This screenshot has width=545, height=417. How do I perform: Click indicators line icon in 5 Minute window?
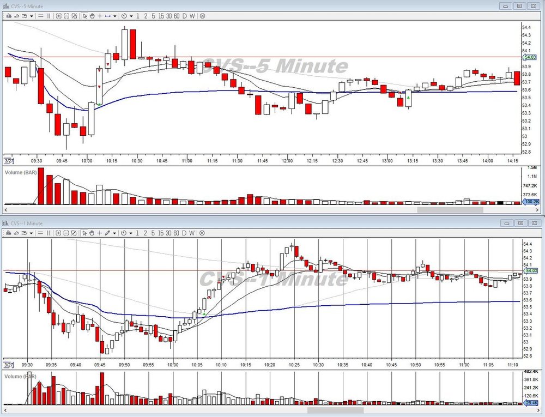(x=17, y=16)
